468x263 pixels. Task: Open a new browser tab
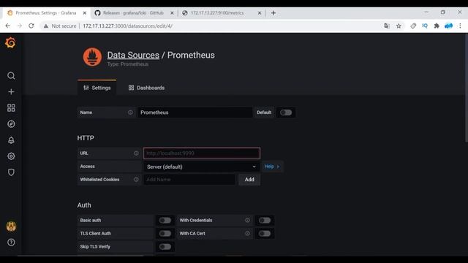273,13
